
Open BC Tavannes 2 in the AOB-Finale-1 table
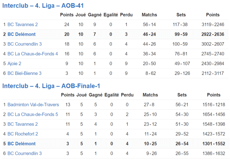pyautogui.click(x=23, y=124)
